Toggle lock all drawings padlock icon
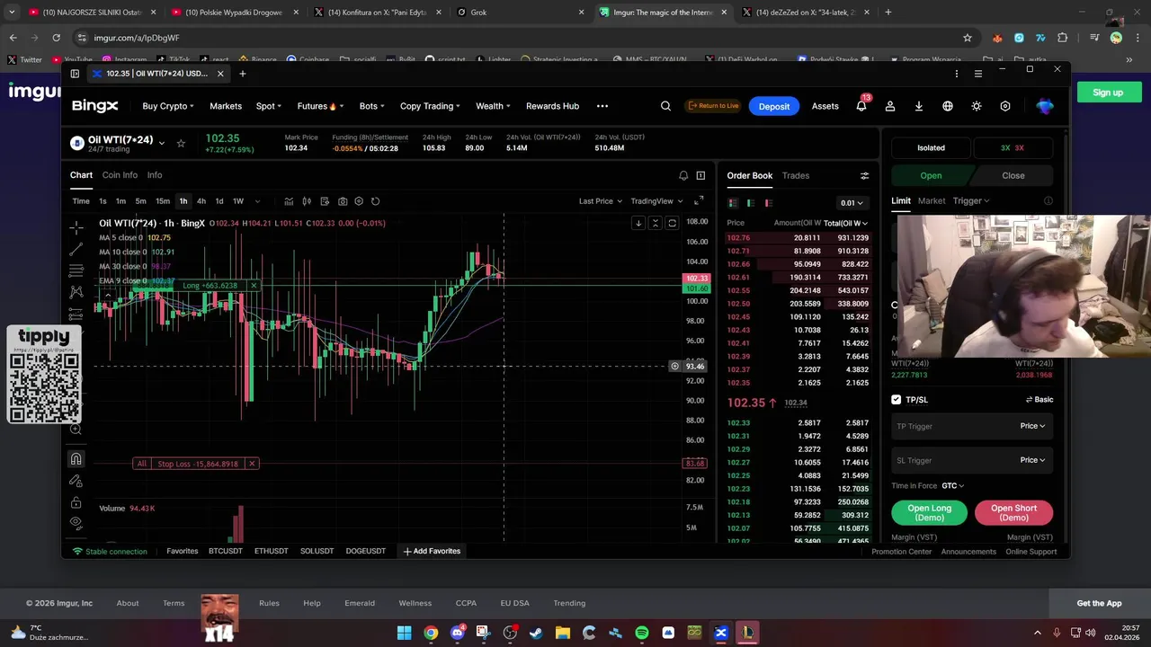 (76, 502)
